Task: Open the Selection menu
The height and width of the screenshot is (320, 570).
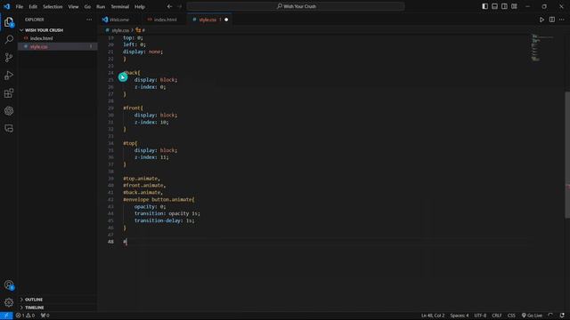Action: tap(53, 6)
